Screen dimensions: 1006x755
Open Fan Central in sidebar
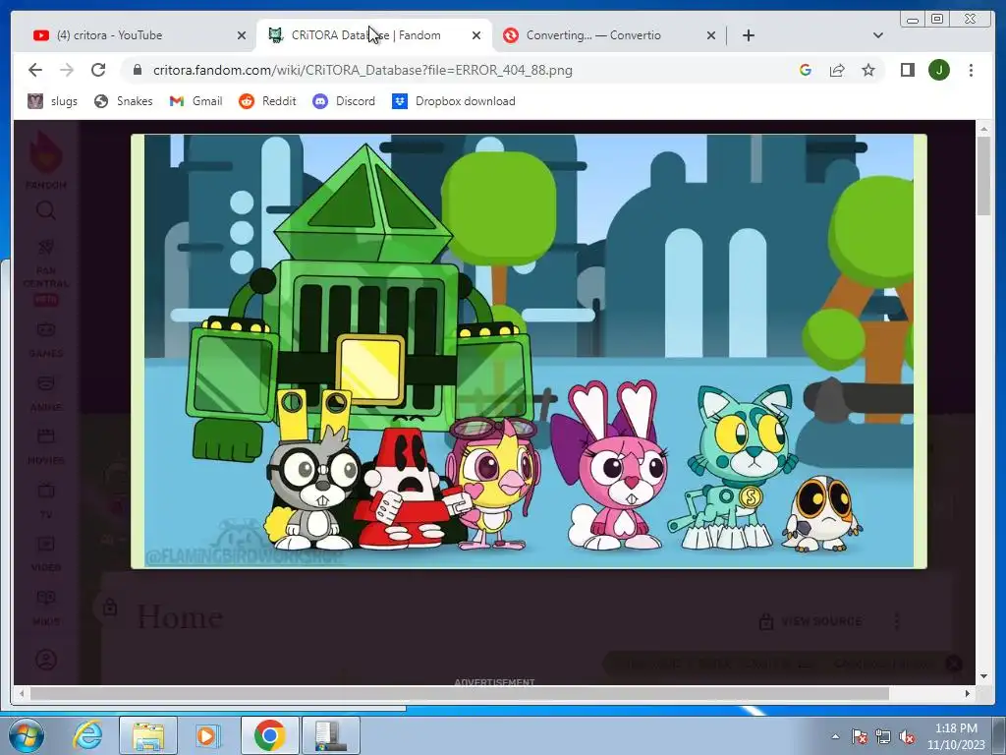pos(45,271)
